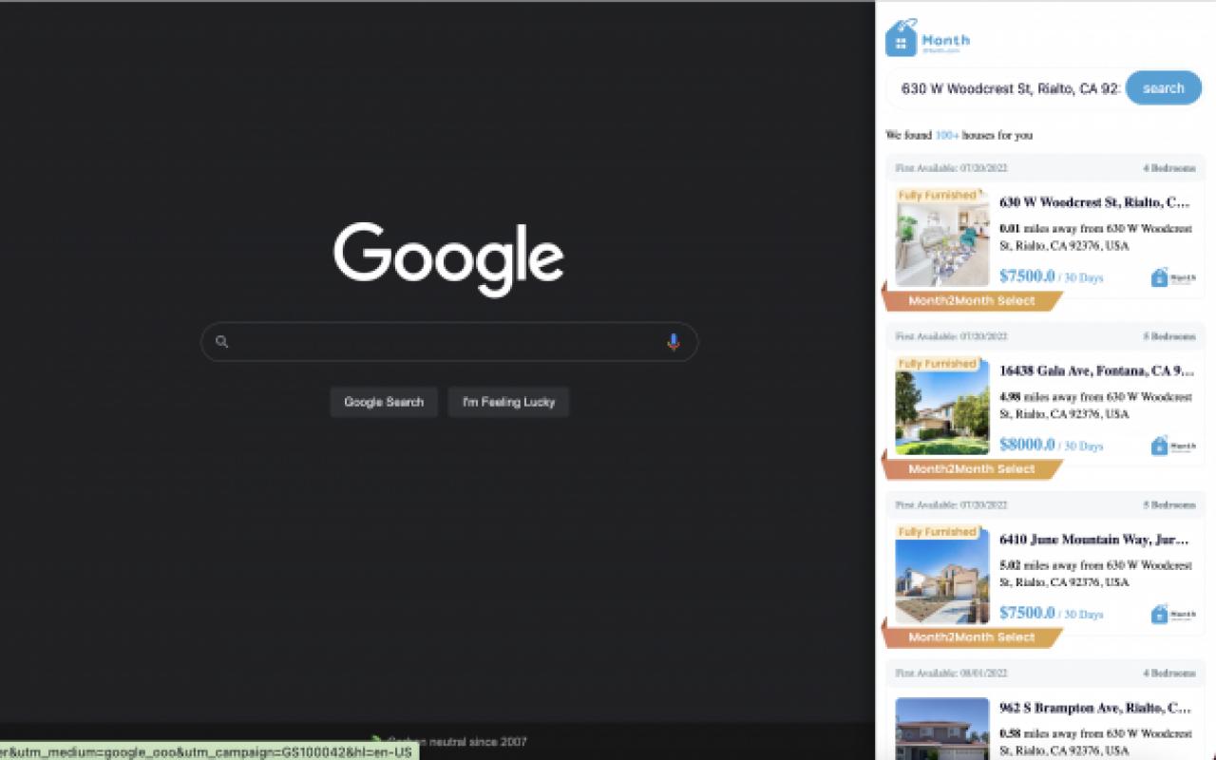Open the 630 W Woodcrest St listing photo

pyautogui.click(x=942, y=238)
